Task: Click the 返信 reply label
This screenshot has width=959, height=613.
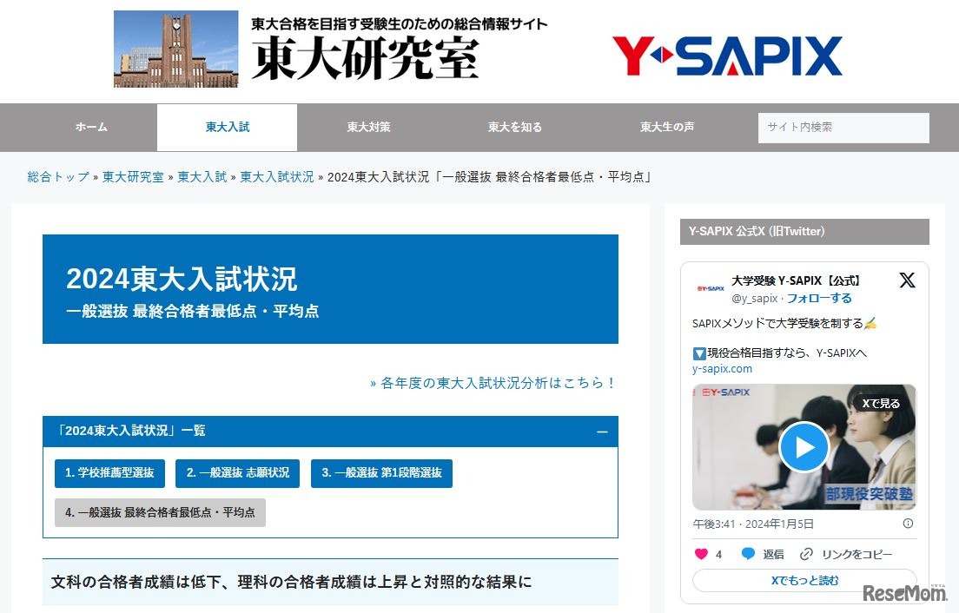Action: (773, 554)
